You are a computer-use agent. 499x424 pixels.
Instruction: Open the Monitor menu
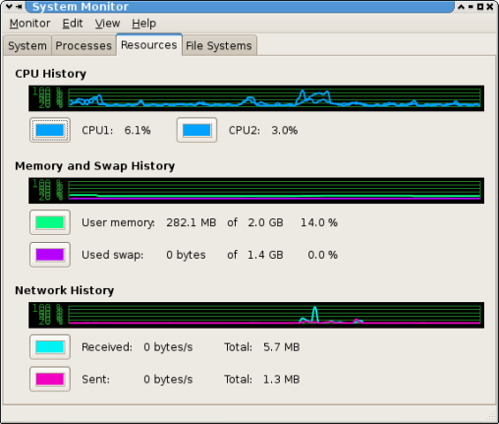pyautogui.click(x=29, y=24)
